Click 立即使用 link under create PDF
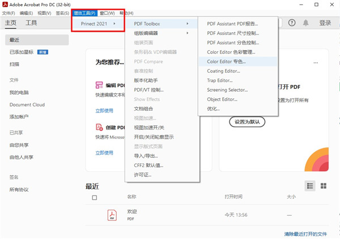The height and width of the screenshot is (239, 340). pyautogui.click(x=104, y=153)
